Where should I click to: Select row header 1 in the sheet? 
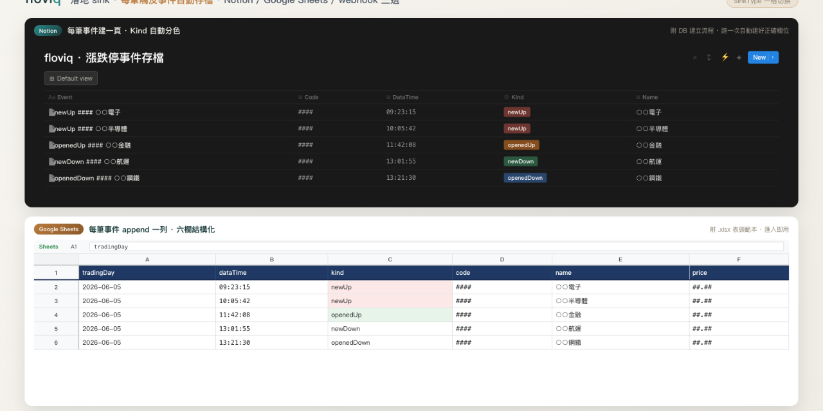[57, 273]
